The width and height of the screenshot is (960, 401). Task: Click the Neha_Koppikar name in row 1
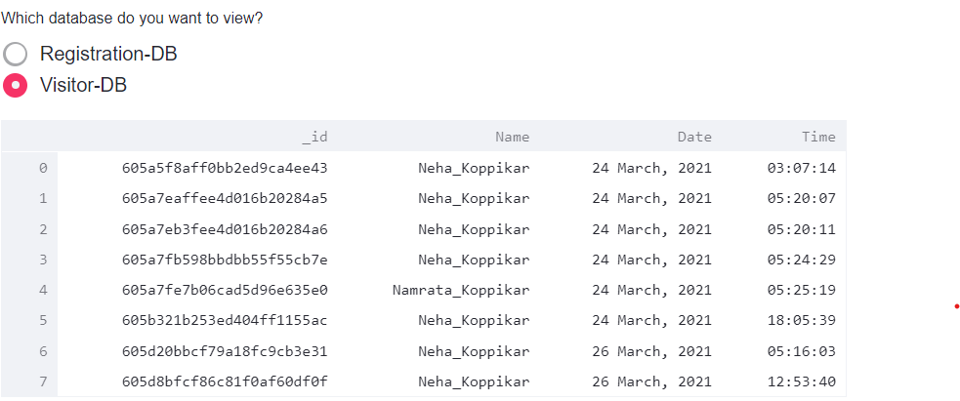click(474, 198)
